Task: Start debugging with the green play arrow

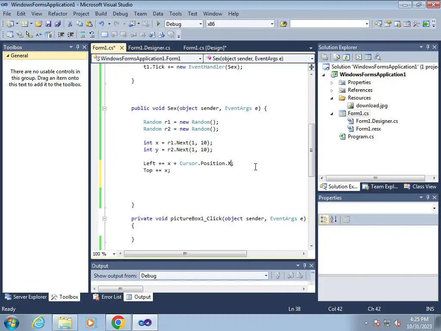Action: tap(158, 24)
